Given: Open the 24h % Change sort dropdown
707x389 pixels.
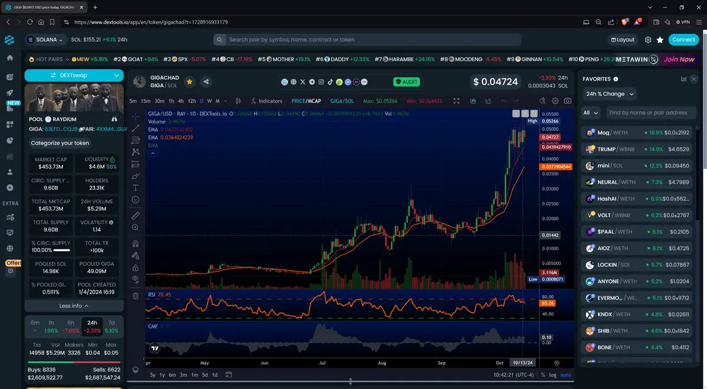Looking at the screenshot, I should (610, 94).
